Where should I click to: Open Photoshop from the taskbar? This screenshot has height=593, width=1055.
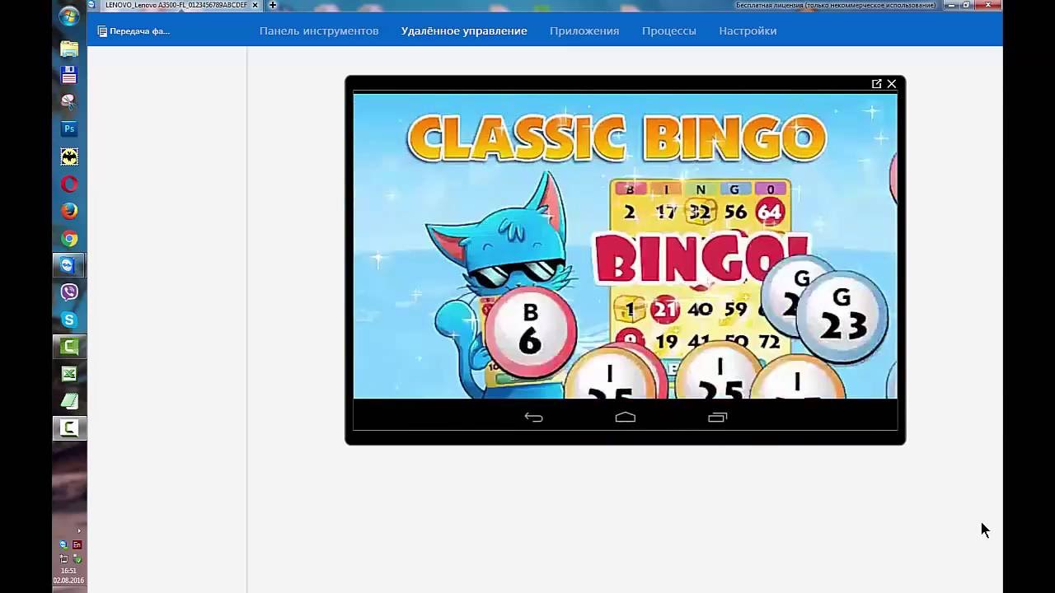click(69, 128)
